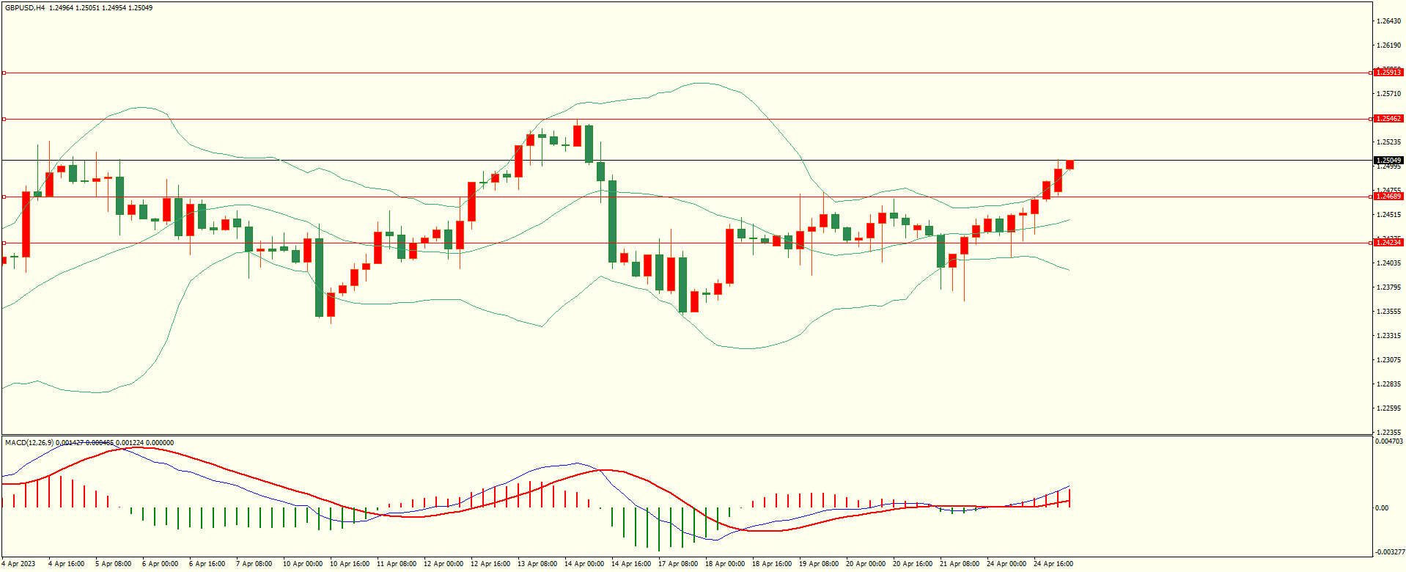Click left handle of 1.24689 horizontal line
The height and width of the screenshot is (572, 1406).
click(4, 197)
